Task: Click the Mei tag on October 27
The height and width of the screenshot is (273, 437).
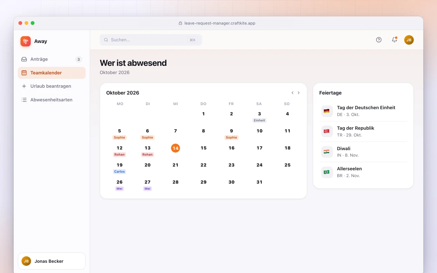Action: pos(147,189)
